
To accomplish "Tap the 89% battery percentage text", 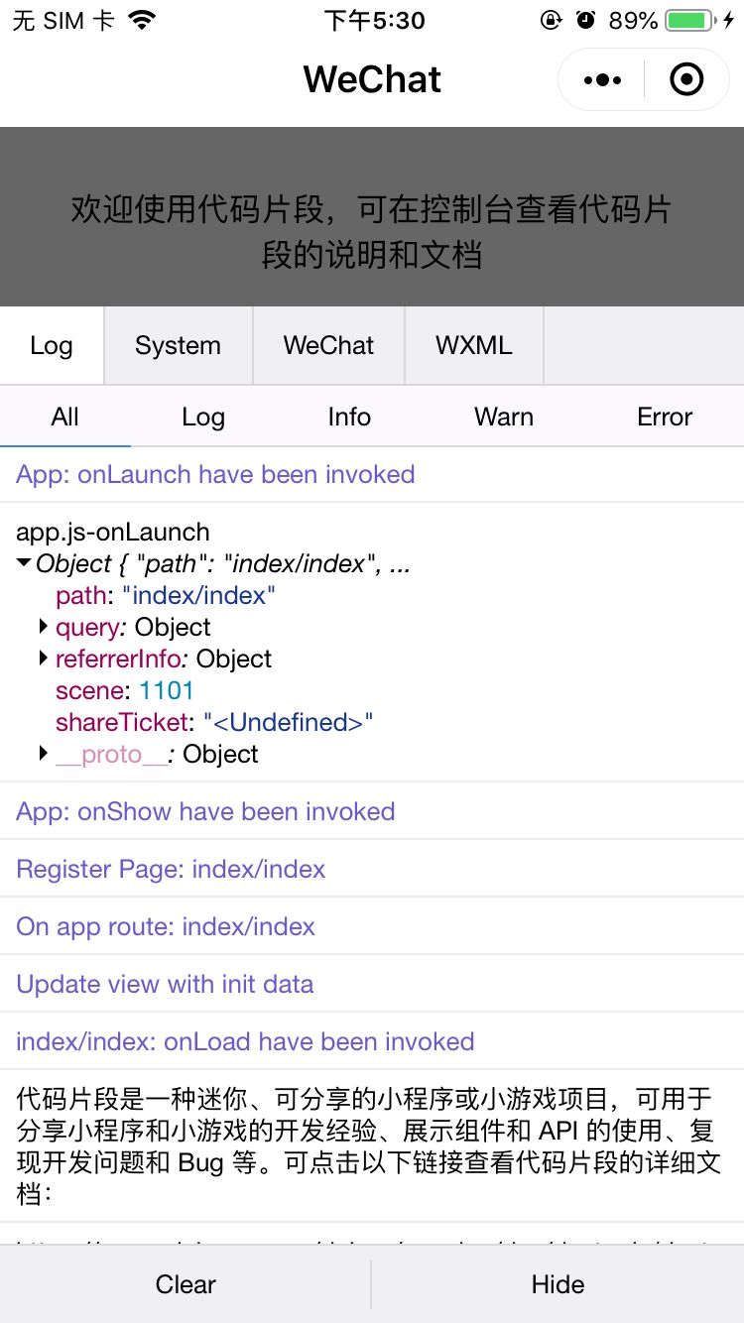I will click(x=633, y=20).
